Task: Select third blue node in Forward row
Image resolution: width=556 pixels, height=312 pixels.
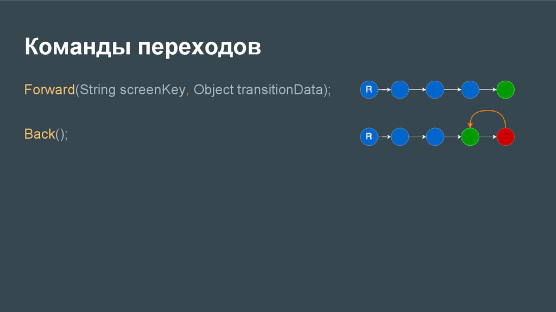Action: [x=435, y=89]
